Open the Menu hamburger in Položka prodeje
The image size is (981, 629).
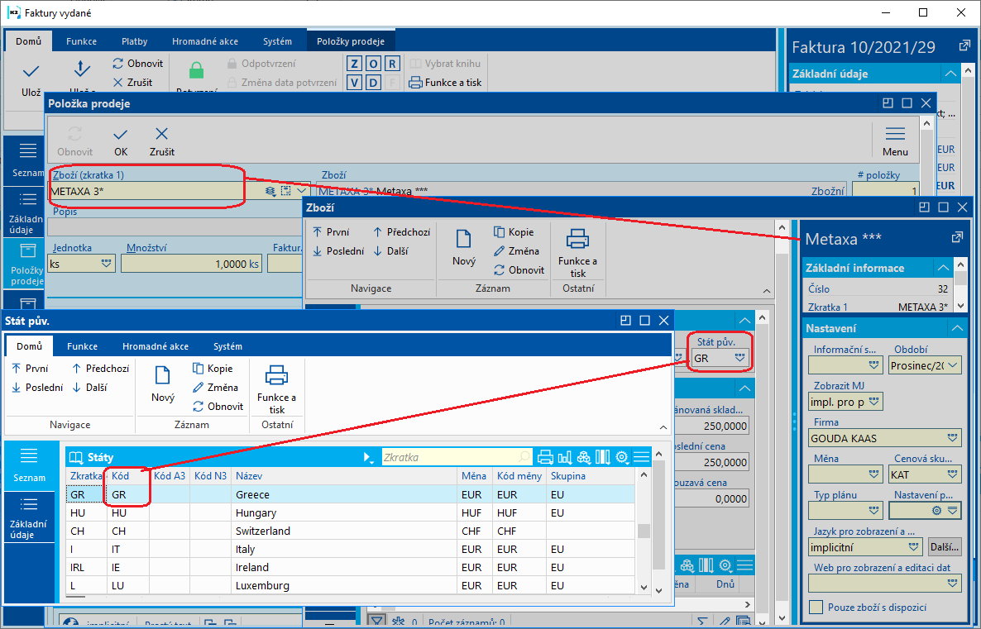click(895, 141)
